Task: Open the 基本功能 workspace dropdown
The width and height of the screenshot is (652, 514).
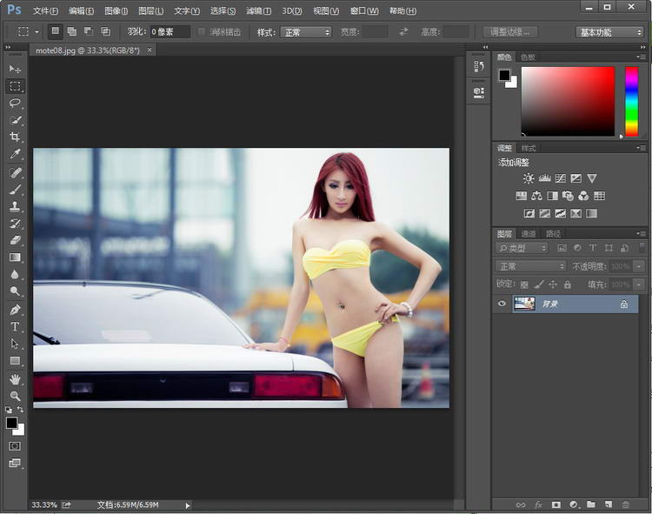Action: [609, 32]
